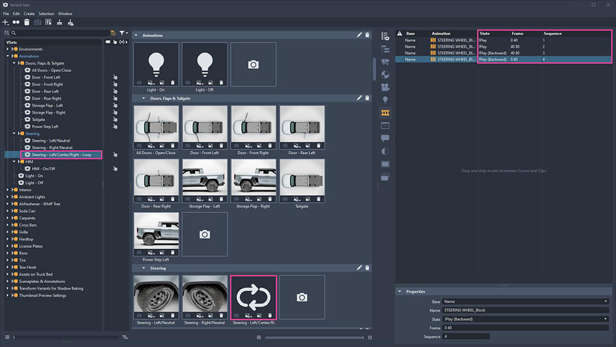616x347 pixels.
Task: Open the File menu
Action: [6, 14]
